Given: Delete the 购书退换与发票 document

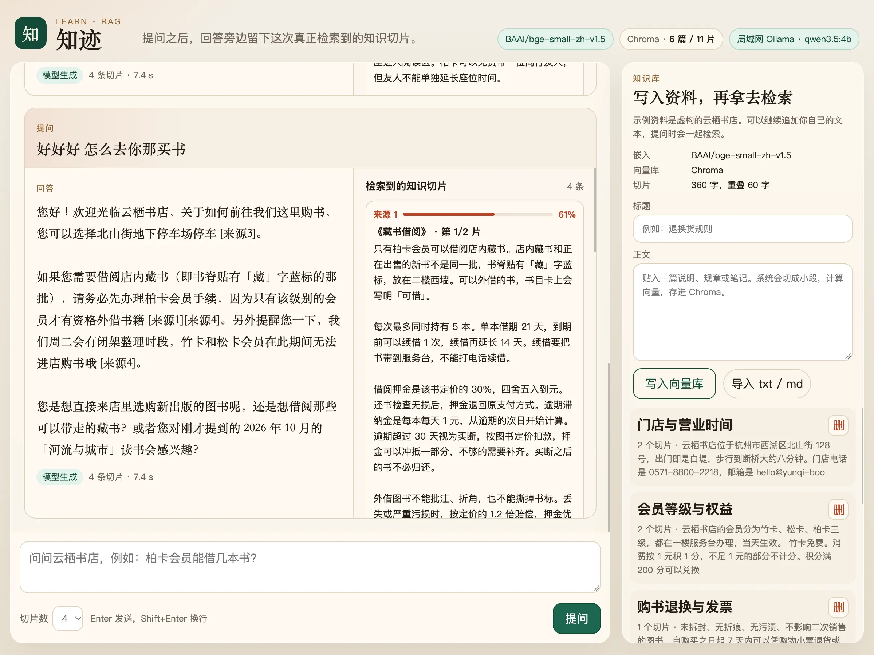Looking at the screenshot, I should pos(838,607).
